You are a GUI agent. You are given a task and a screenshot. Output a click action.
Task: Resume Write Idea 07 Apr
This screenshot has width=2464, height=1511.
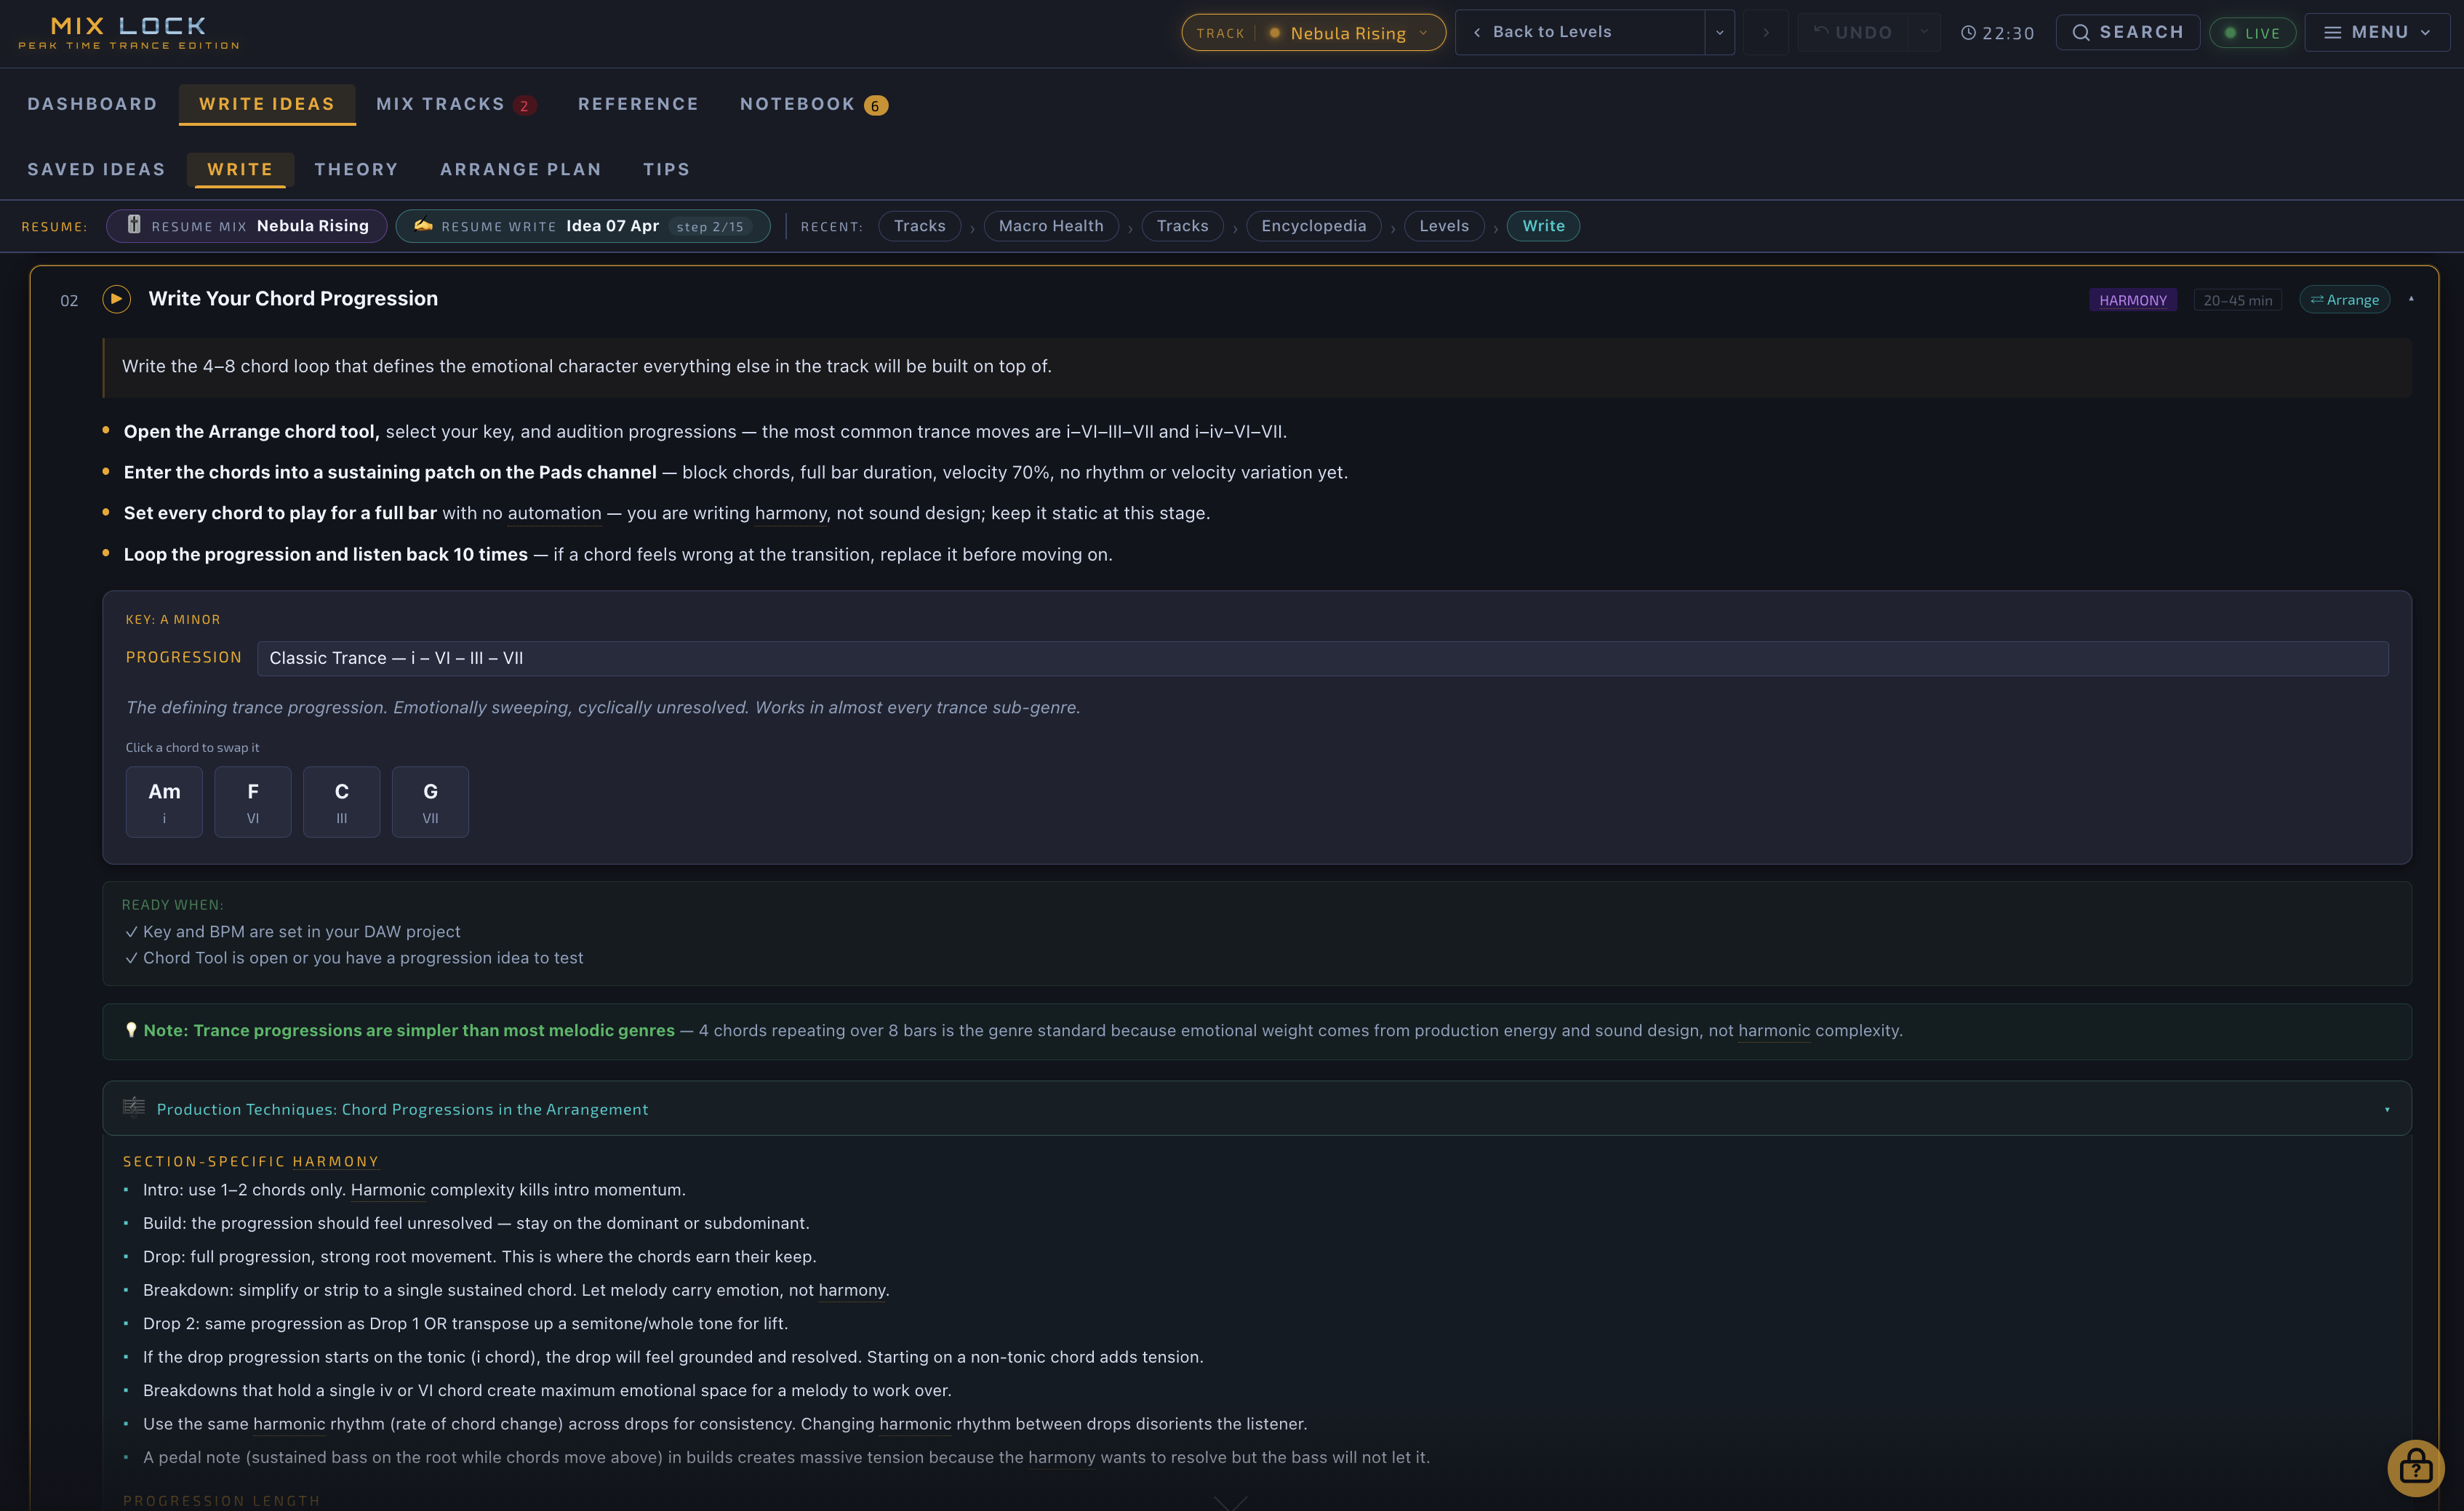[583, 226]
